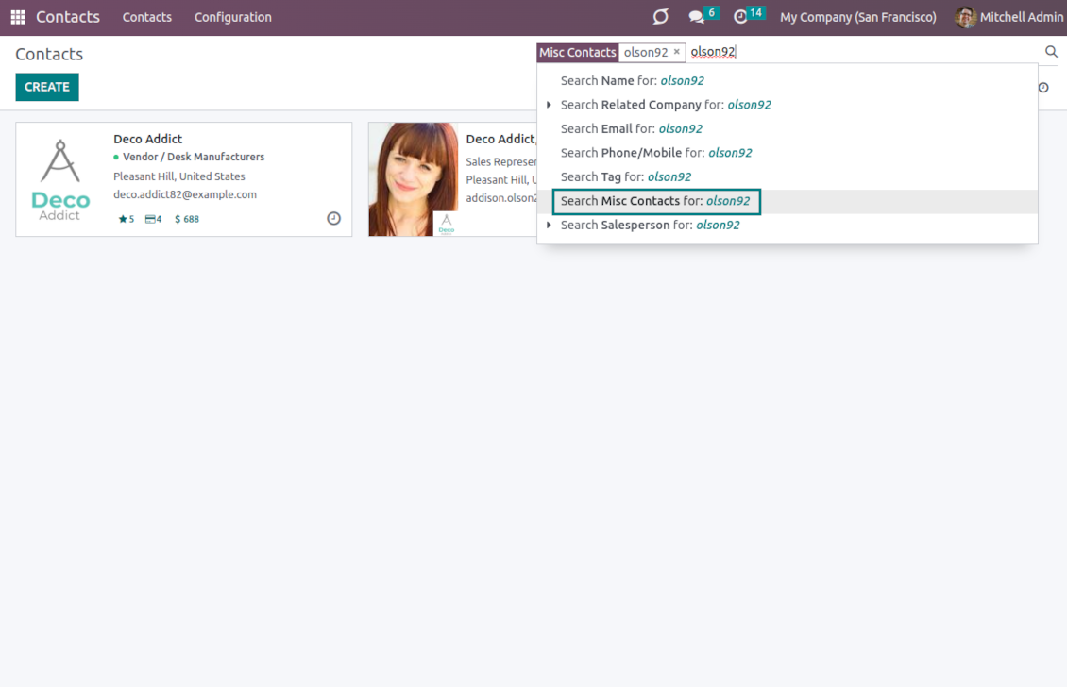Open the apps grid menu icon

[18, 17]
